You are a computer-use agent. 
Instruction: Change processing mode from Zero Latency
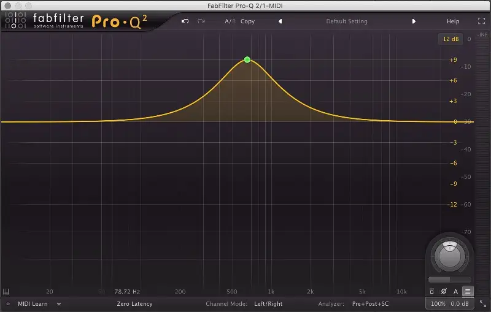click(134, 303)
